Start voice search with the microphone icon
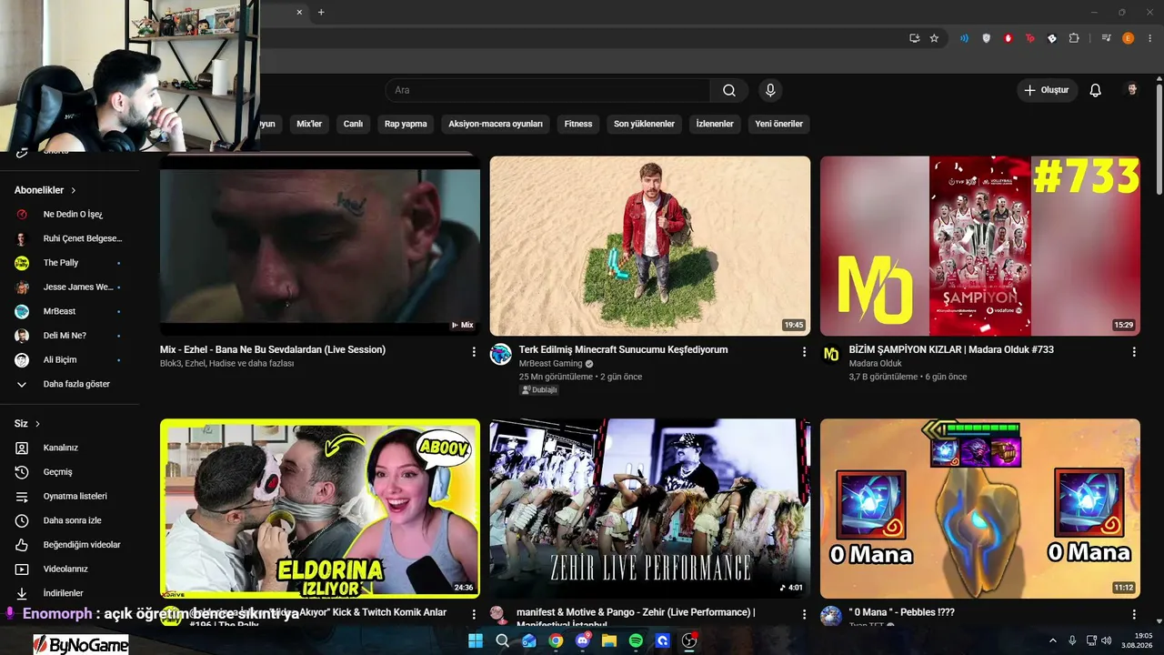Screen dimensions: 1164x655 point(770,90)
